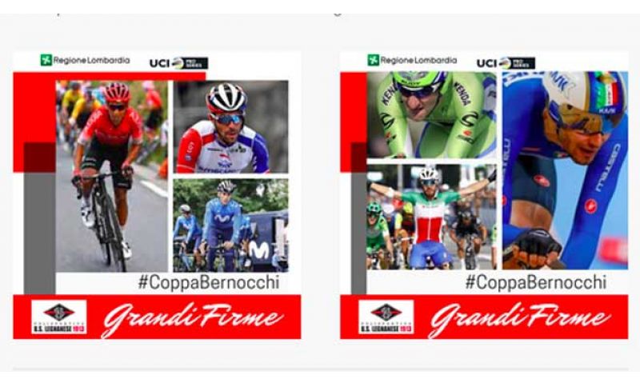Click the Regione Lombardia logo on right poster

click(x=412, y=60)
